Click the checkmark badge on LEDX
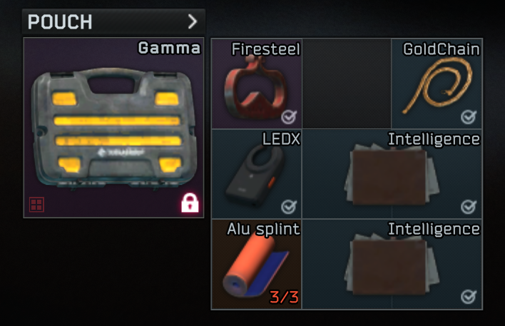 click(289, 207)
